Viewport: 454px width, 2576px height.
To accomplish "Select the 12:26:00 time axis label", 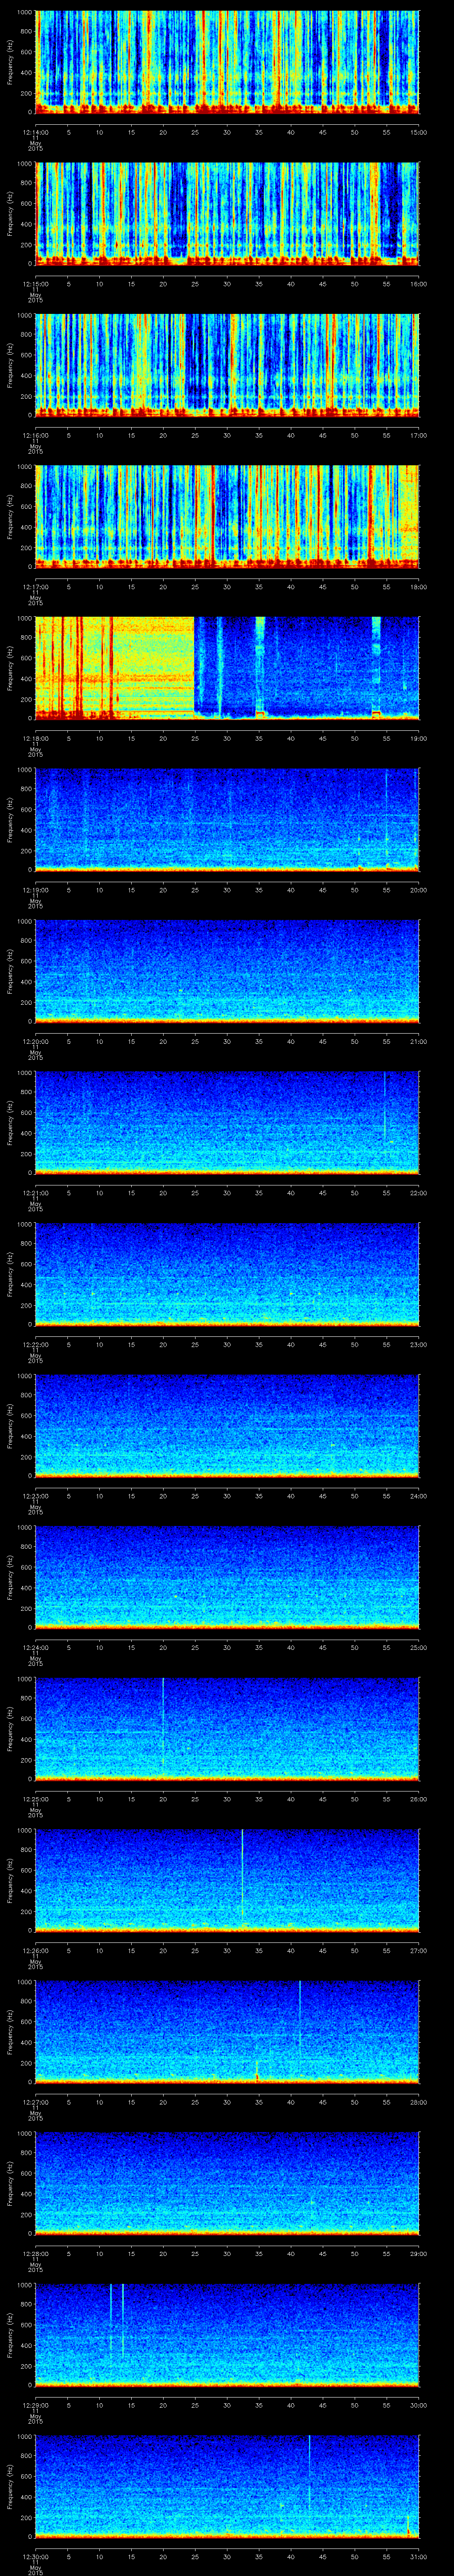I will [36, 1950].
